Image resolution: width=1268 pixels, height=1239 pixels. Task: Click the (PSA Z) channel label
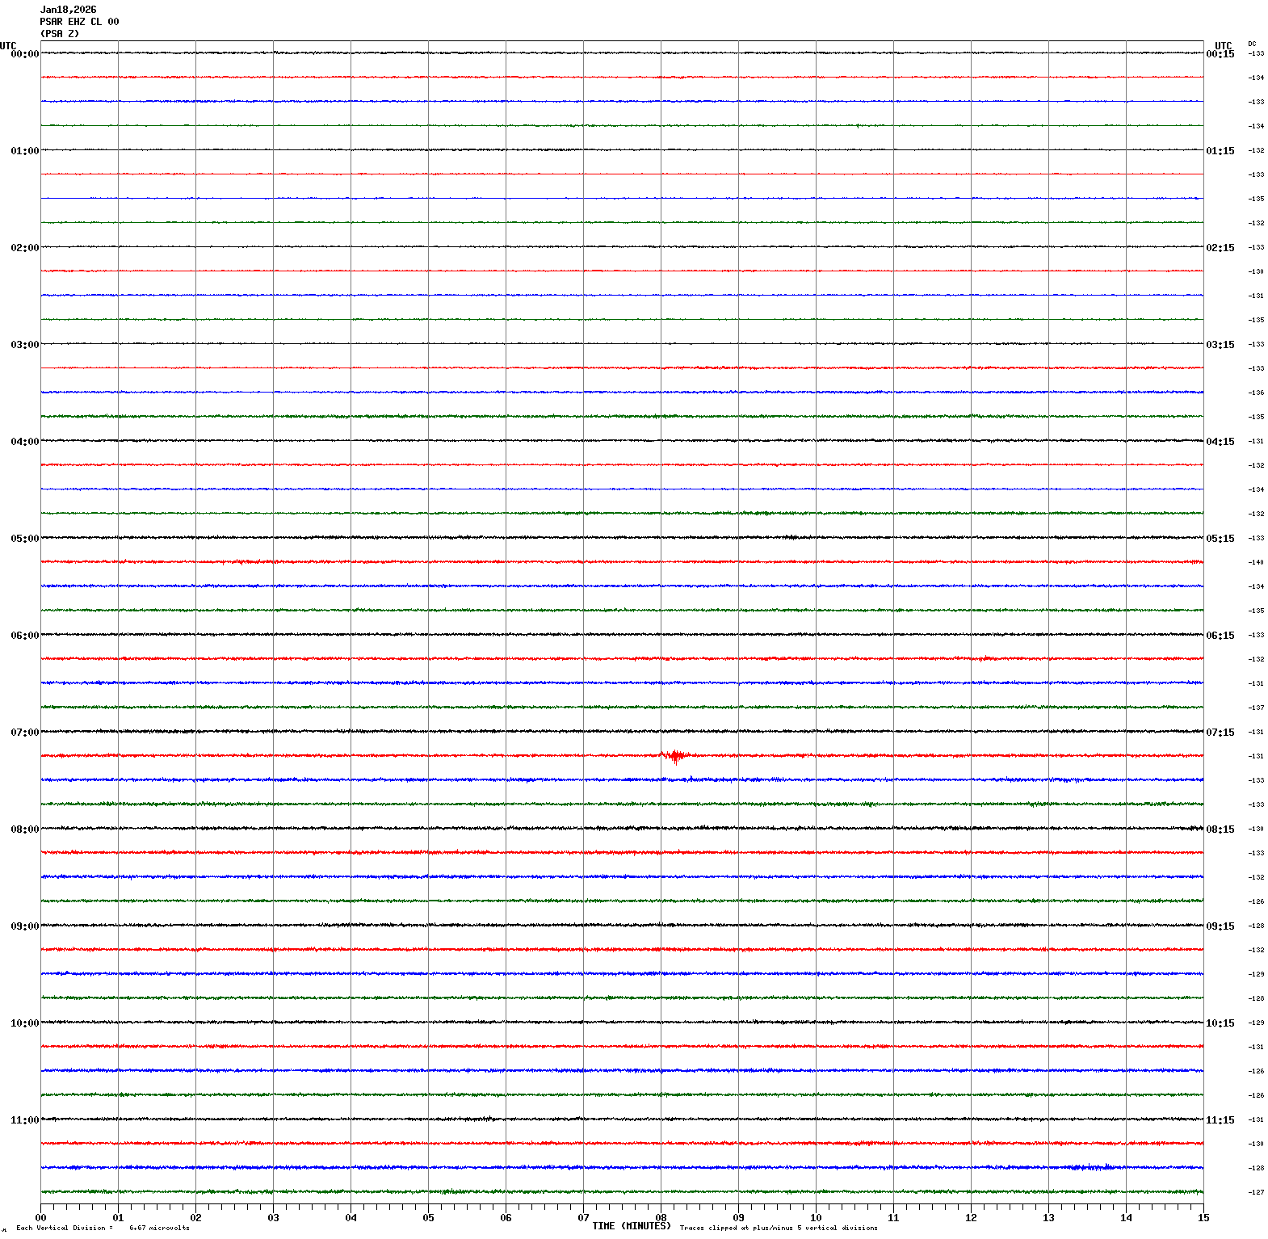pyautogui.click(x=60, y=34)
